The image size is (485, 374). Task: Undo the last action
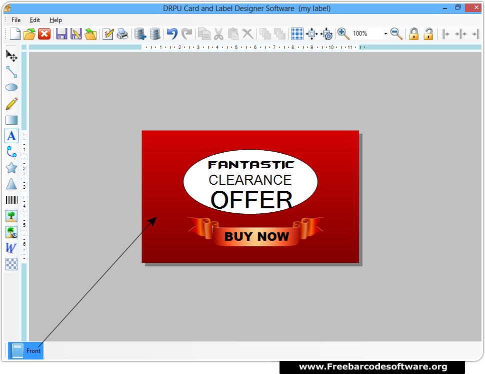[172, 34]
